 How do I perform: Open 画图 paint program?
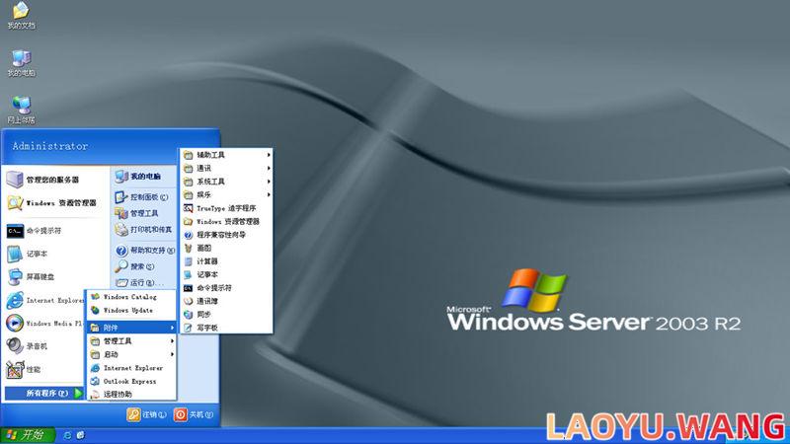click(226, 248)
